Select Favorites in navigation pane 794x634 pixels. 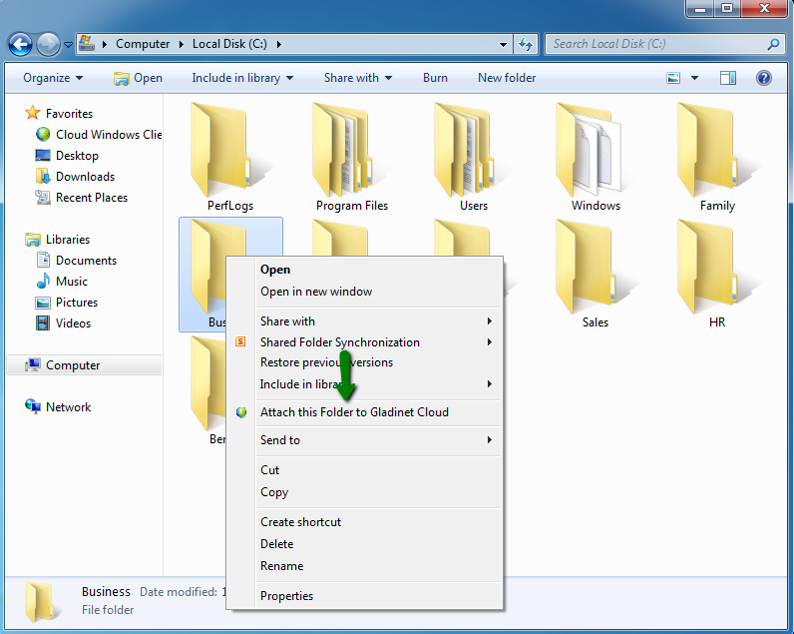click(59, 114)
